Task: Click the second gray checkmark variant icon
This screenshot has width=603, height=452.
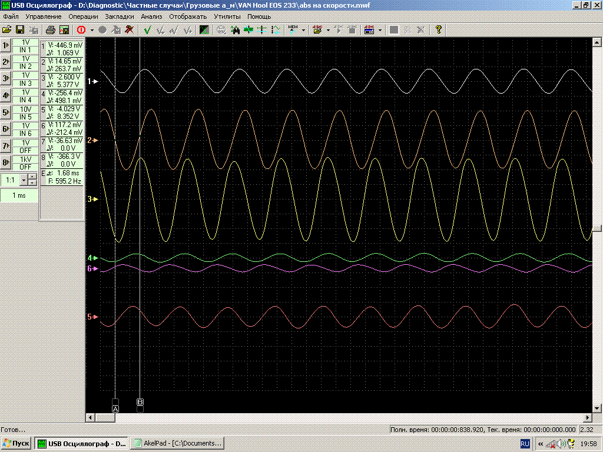Action: tap(174, 29)
